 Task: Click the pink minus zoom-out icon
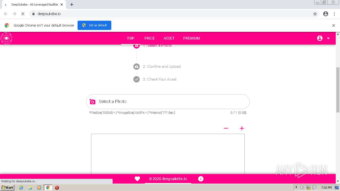[226, 128]
